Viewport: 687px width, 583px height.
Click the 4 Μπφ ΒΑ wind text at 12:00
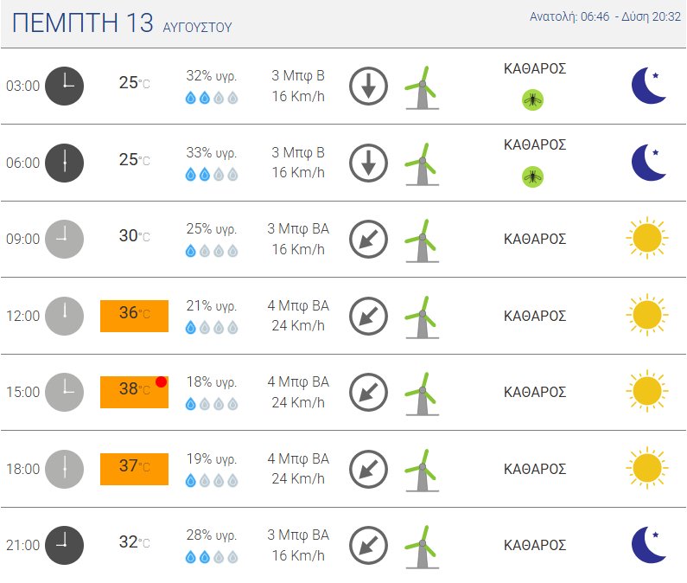tap(298, 305)
